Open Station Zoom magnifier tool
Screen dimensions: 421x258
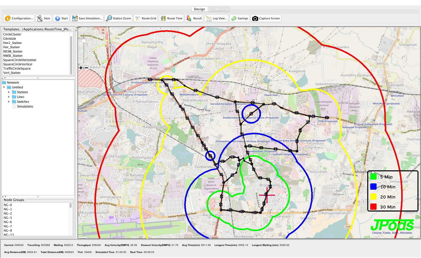pyautogui.click(x=109, y=18)
